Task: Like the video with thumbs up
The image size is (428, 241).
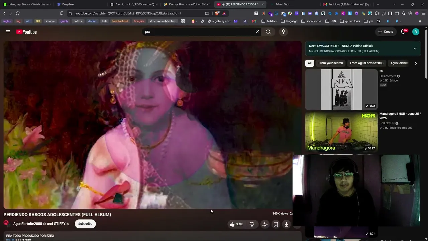Action: point(236,224)
